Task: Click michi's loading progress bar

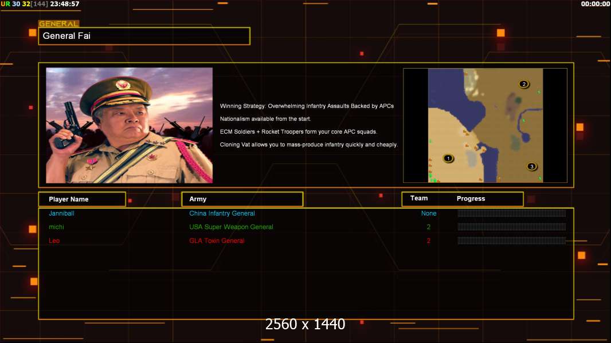Action: point(511,227)
